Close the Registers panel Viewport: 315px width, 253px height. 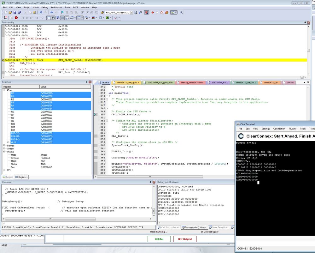click(x=90, y=82)
